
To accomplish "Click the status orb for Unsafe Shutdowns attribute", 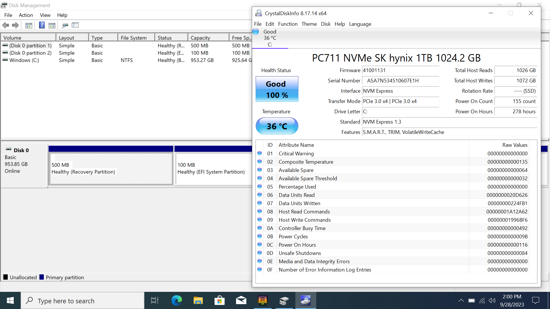I will click(260, 253).
